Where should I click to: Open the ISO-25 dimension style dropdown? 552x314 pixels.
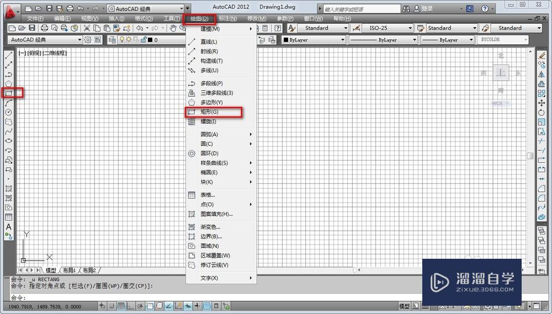click(x=387, y=28)
